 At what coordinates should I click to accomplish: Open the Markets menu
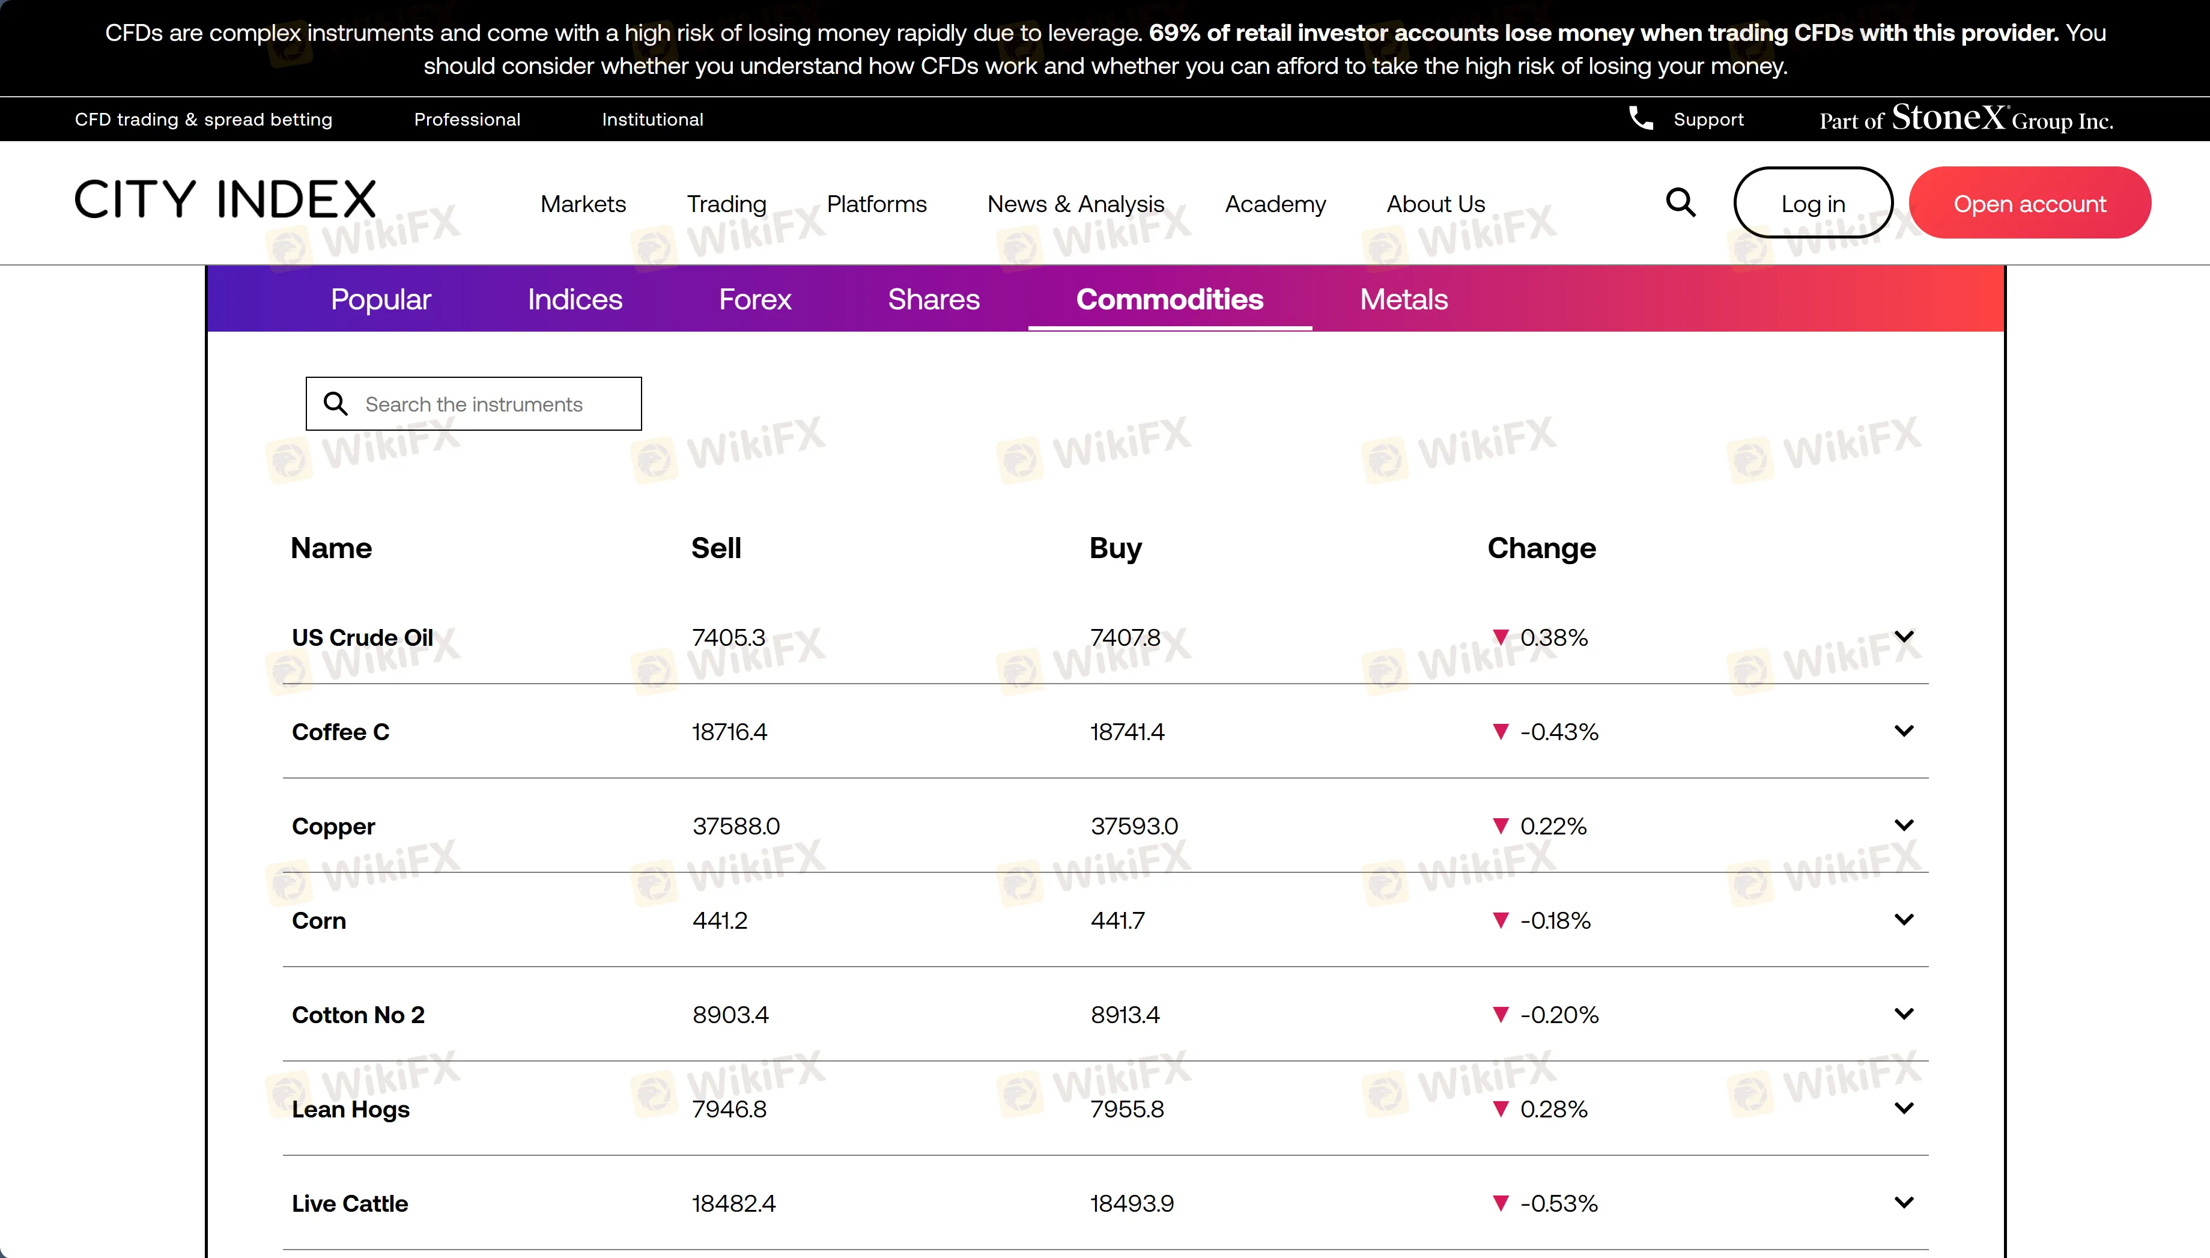(x=583, y=204)
